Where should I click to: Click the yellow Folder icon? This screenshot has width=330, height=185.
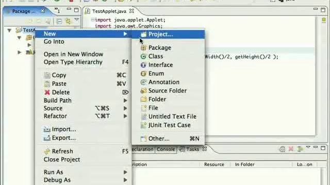click(x=143, y=99)
